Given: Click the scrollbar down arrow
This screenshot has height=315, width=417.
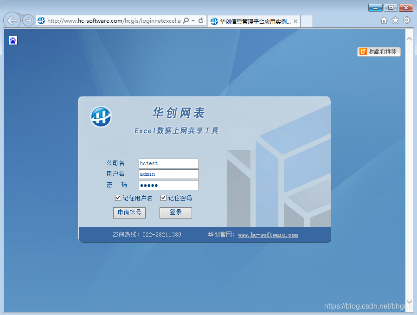Looking at the screenshot, I should click(x=409, y=302).
